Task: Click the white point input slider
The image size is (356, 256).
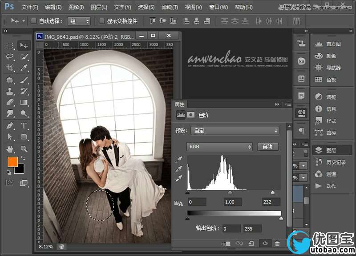Action: pyautogui.click(x=272, y=192)
